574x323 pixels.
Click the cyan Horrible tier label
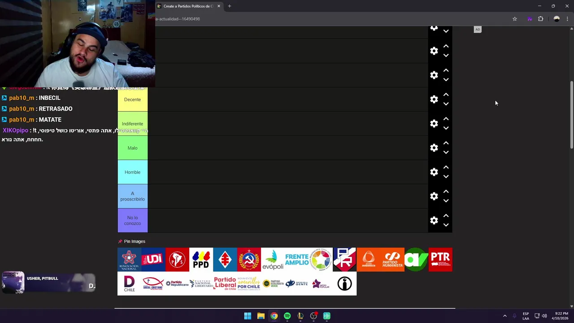pos(132,172)
